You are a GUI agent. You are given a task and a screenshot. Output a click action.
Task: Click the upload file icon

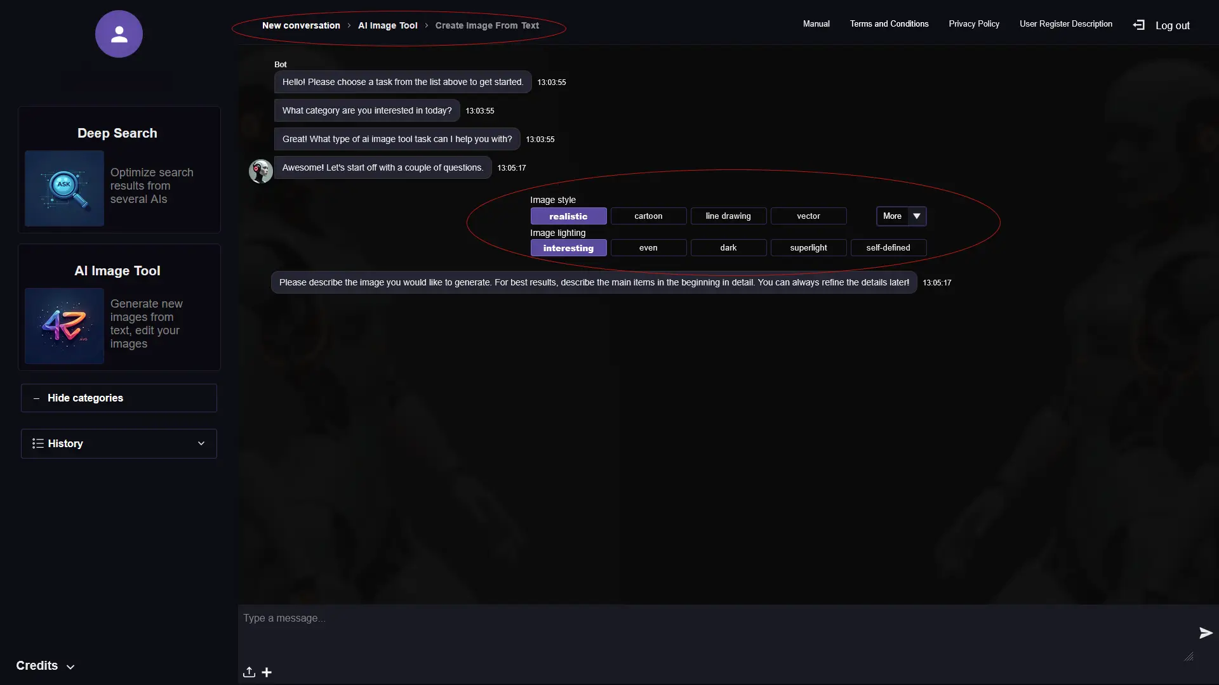tap(249, 672)
